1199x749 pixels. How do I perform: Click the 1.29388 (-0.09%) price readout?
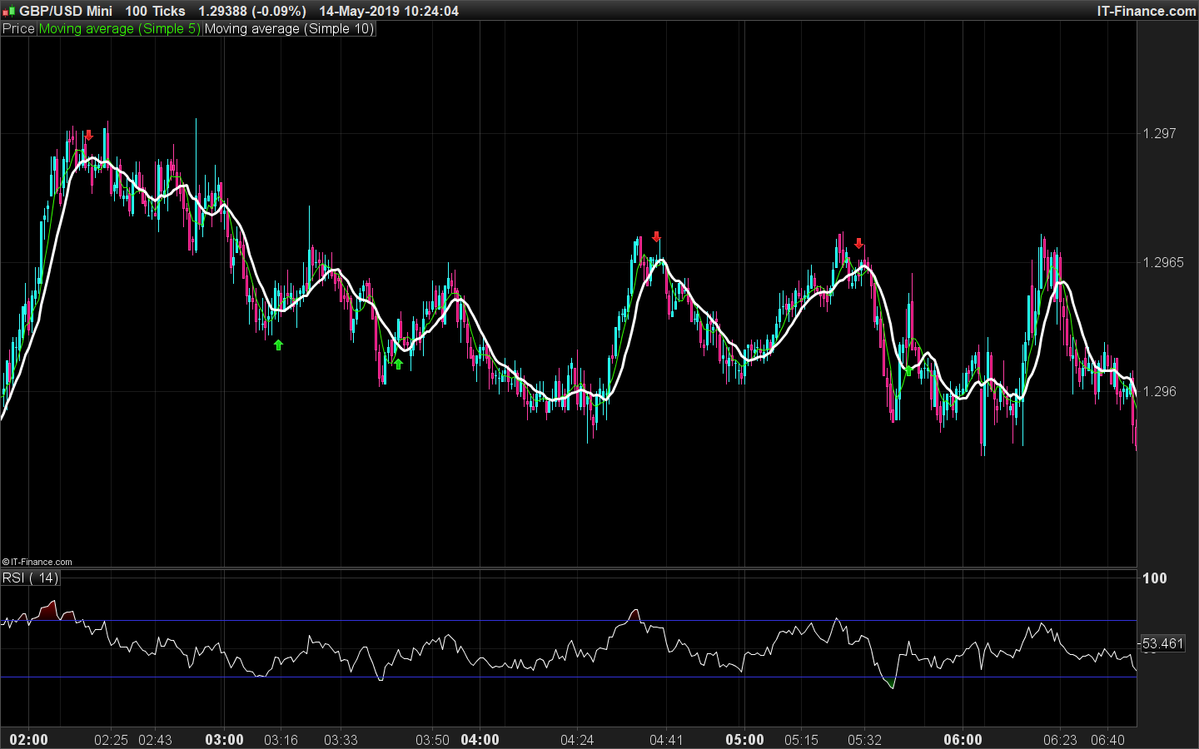tap(252, 11)
